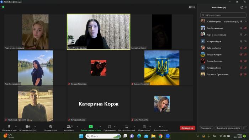Select Ростислав Прокопенко in participants list
Viewport: 249px width, 140px height.
[223, 74]
